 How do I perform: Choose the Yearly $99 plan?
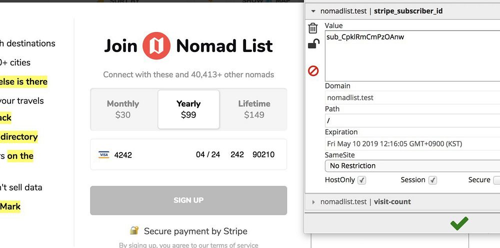(188, 109)
